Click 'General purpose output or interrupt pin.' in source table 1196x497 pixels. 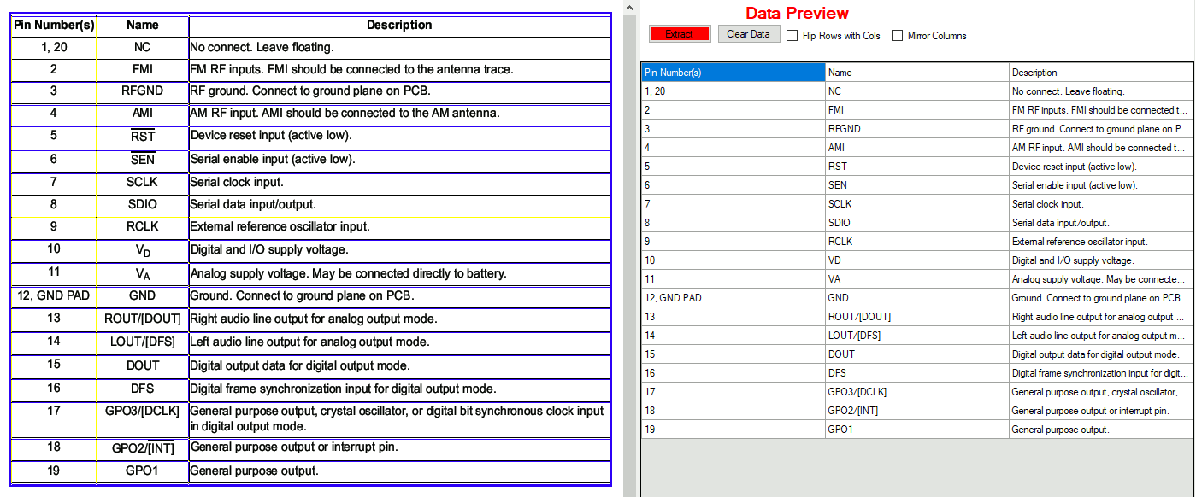tap(294, 447)
